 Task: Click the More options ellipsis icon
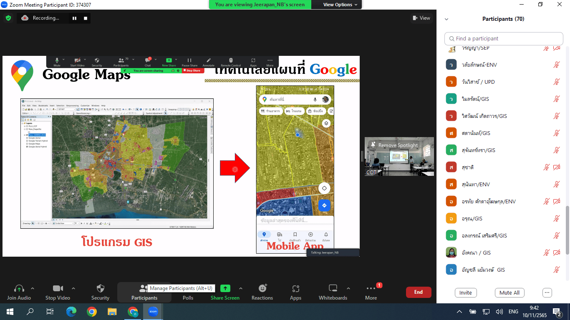click(371, 292)
